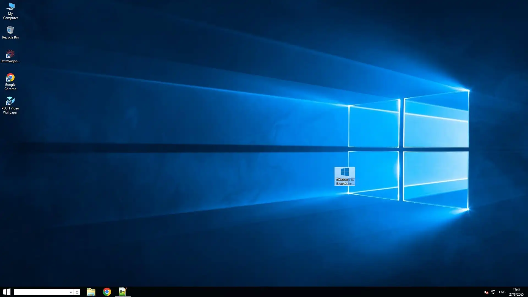The height and width of the screenshot is (297, 528).
Task: Click the Recycle Bin label text
Action: coord(10,37)
